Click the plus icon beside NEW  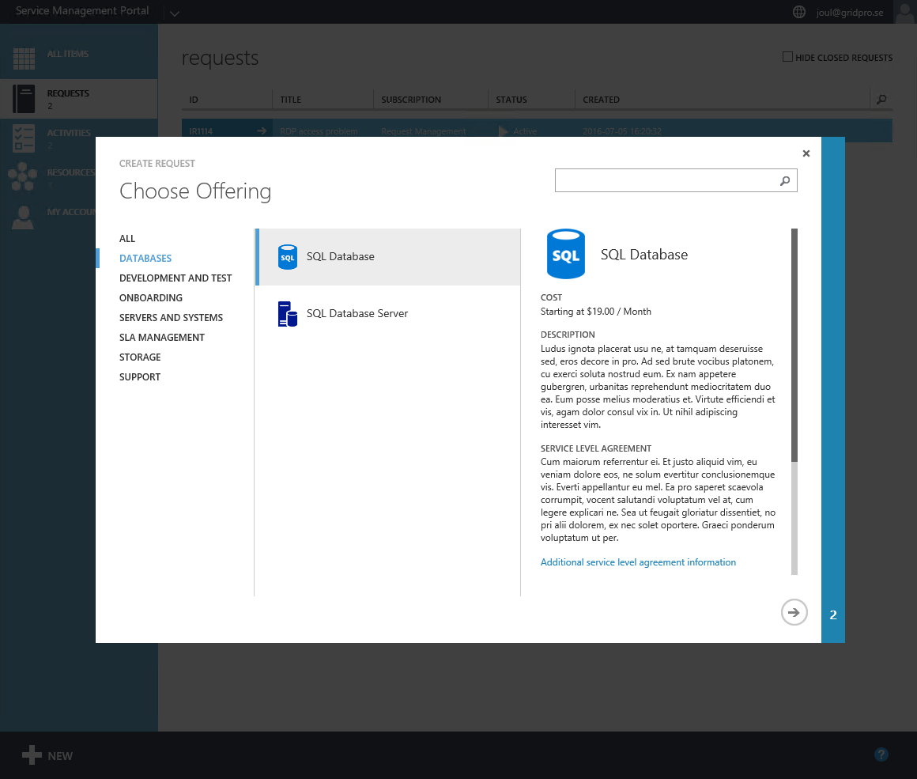point(32,755)
